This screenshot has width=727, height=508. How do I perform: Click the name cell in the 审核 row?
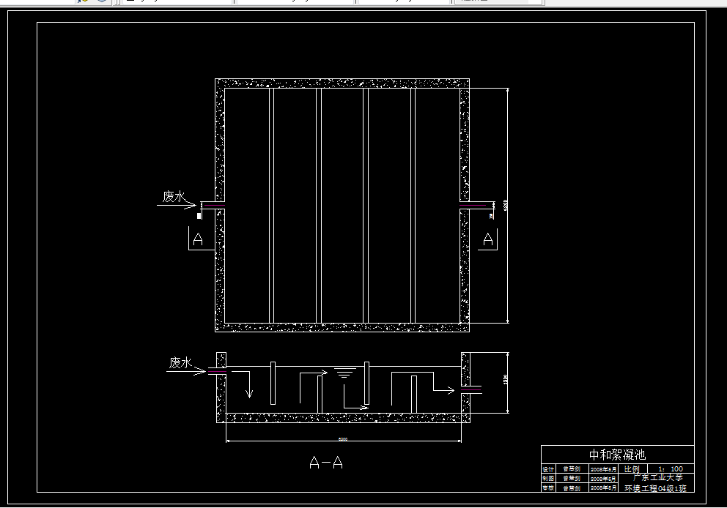pos(572,488)
